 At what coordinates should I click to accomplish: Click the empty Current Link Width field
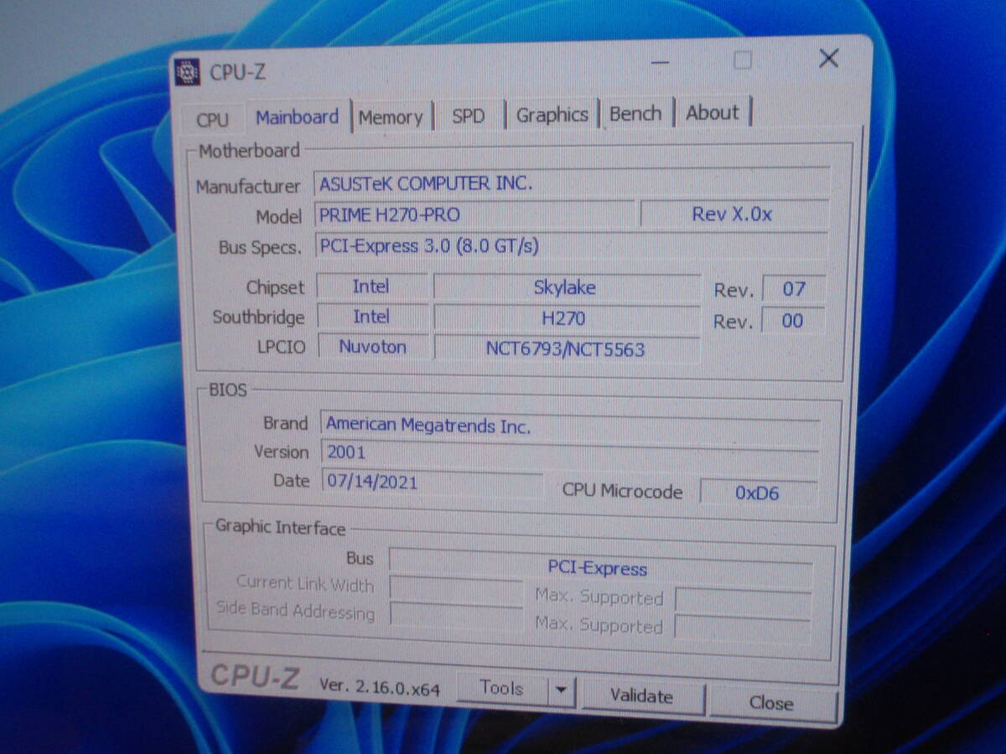pos(456,589)
